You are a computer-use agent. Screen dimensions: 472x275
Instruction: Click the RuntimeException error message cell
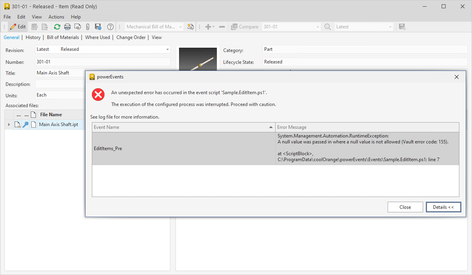tap(367, 148)
